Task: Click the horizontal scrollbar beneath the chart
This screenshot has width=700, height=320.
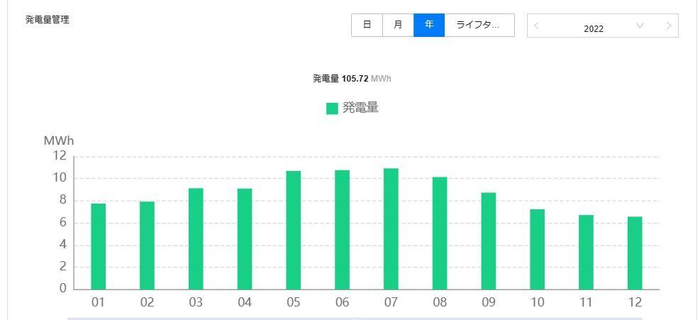Action: (x=355, y=319)
